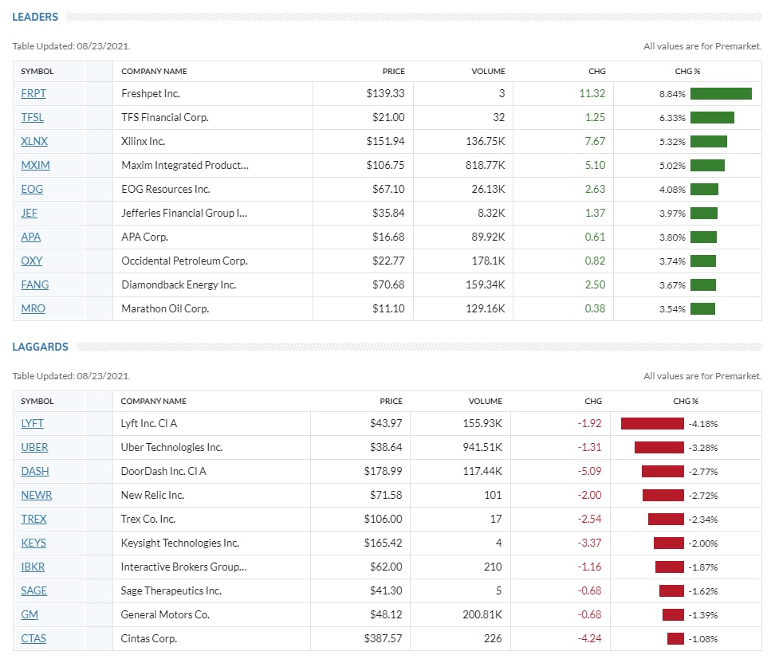The width and height of the screenshot is (771, 659).
Task: Click the $139.33 price cell
Action: 386,93
